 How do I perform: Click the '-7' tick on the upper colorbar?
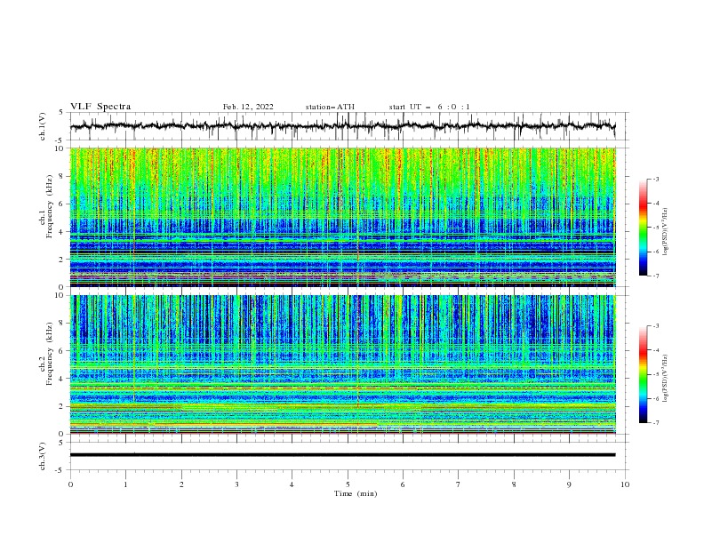point(655,276)
